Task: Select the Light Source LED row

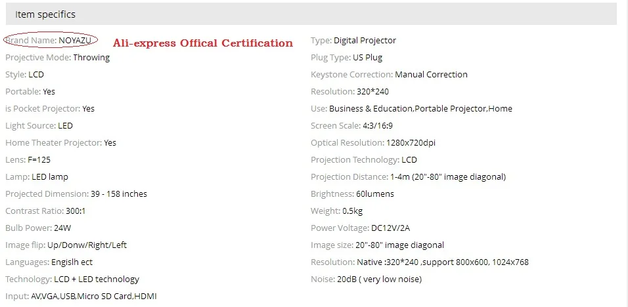Action: [39, 125]
